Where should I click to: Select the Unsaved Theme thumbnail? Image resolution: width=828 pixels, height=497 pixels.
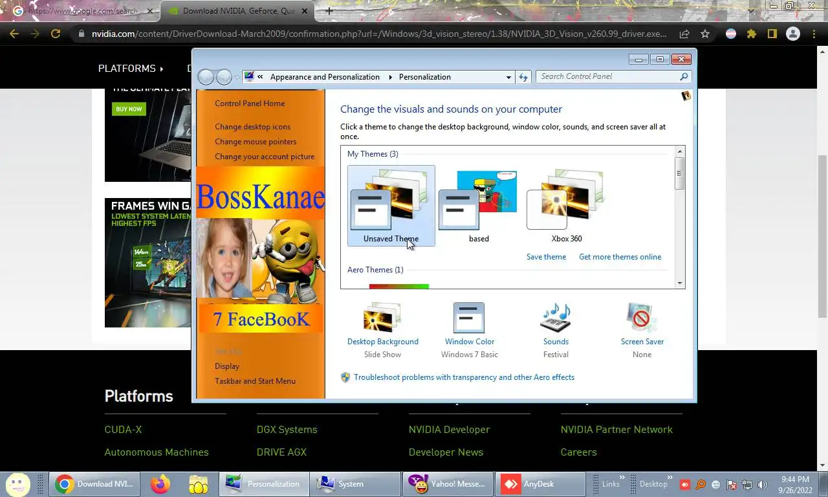pos(391,206)
